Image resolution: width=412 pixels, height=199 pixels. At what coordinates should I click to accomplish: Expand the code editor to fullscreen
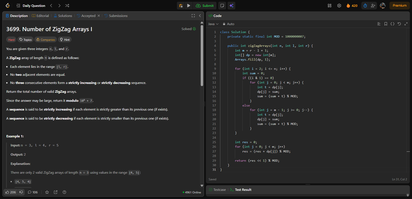coord(406,24)
